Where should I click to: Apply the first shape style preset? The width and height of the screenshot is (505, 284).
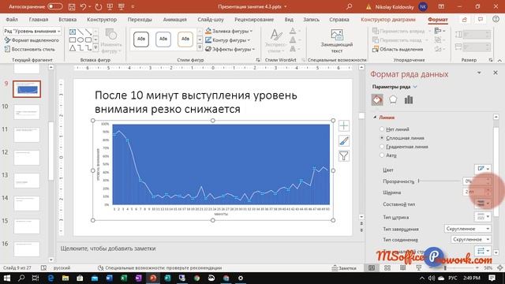[141, 39]
